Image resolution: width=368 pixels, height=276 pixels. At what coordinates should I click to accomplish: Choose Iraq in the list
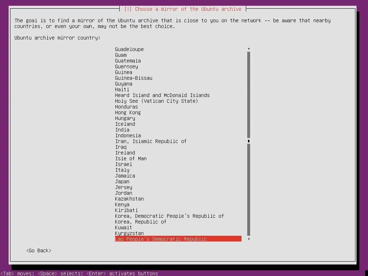coord(121,147)
